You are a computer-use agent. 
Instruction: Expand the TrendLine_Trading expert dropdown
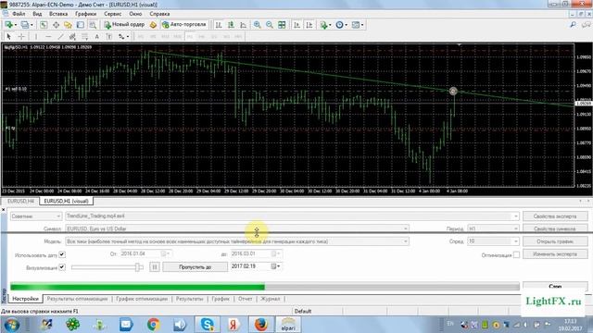[x=515, y=216]
